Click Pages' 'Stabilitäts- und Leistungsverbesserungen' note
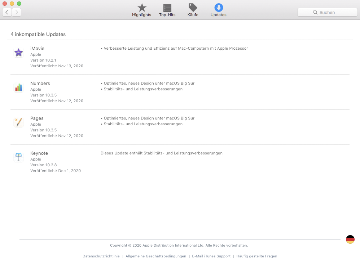Viewport: 360px width, 261px height. [142, 124]
